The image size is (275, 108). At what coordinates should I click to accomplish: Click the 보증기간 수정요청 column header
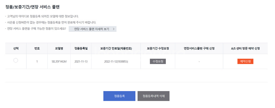[x=158, y=48]
